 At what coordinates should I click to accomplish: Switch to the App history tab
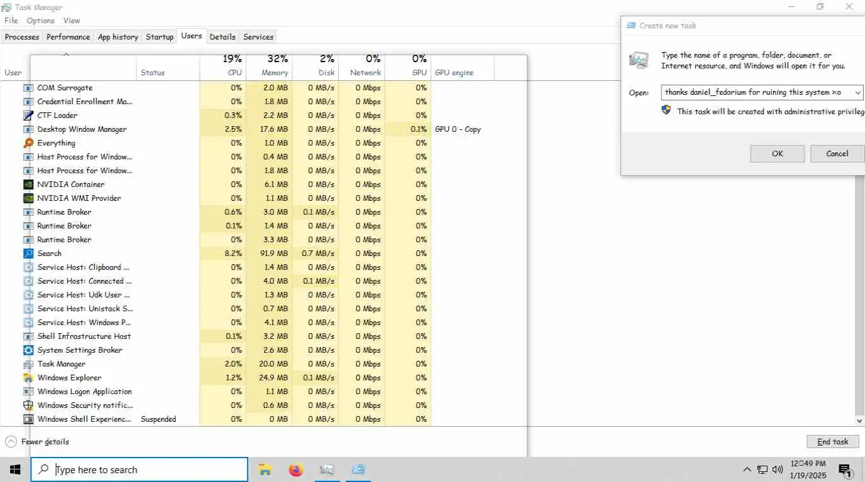click(x=118, y=37)
